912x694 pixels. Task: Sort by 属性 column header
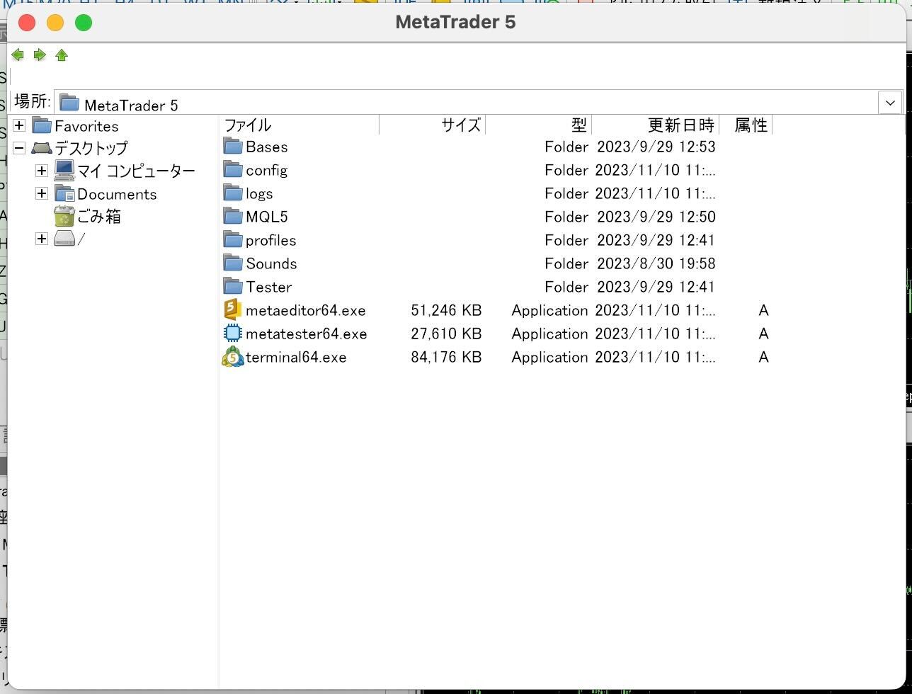(x=746, y=125)
